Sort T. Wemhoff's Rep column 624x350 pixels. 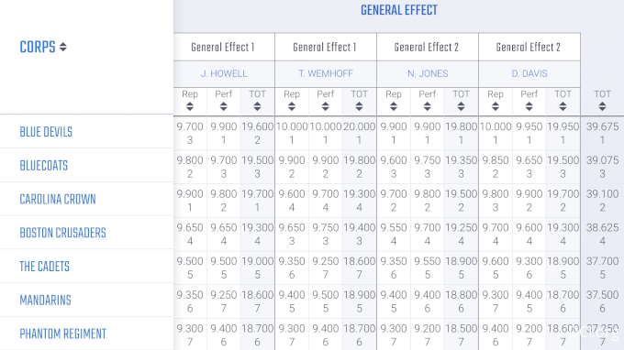pos(292,106)
